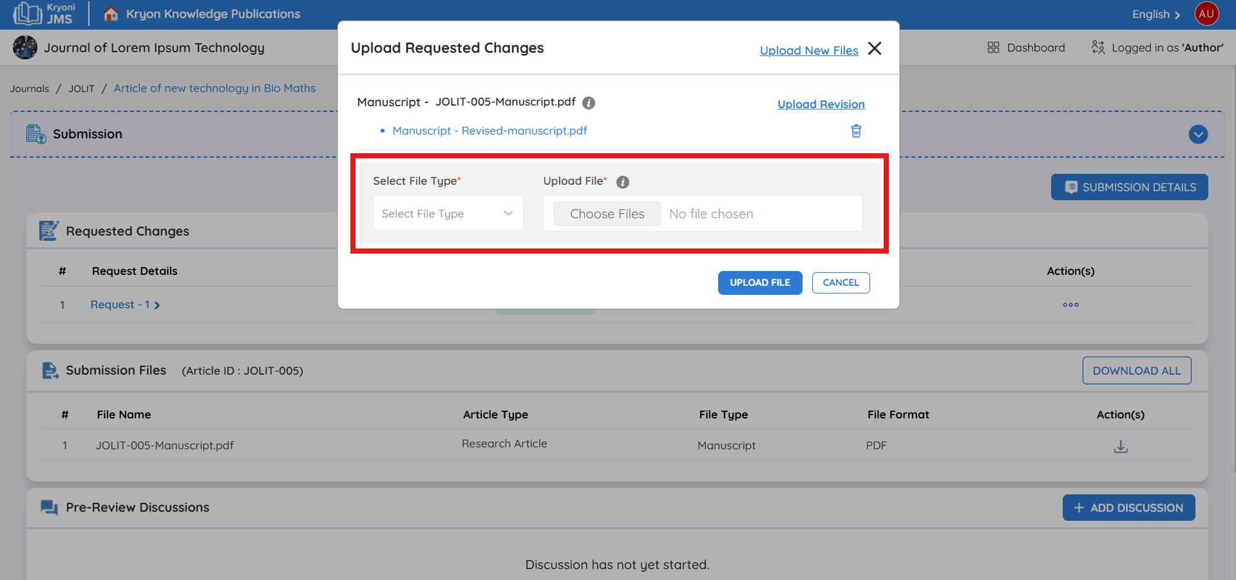The height and width of the screenshot is (580, 1236).
Task: Click the Cancel button
Action: 840,283
